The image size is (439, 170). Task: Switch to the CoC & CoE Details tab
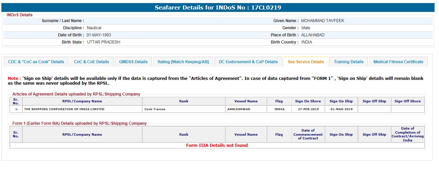(91, 62)
